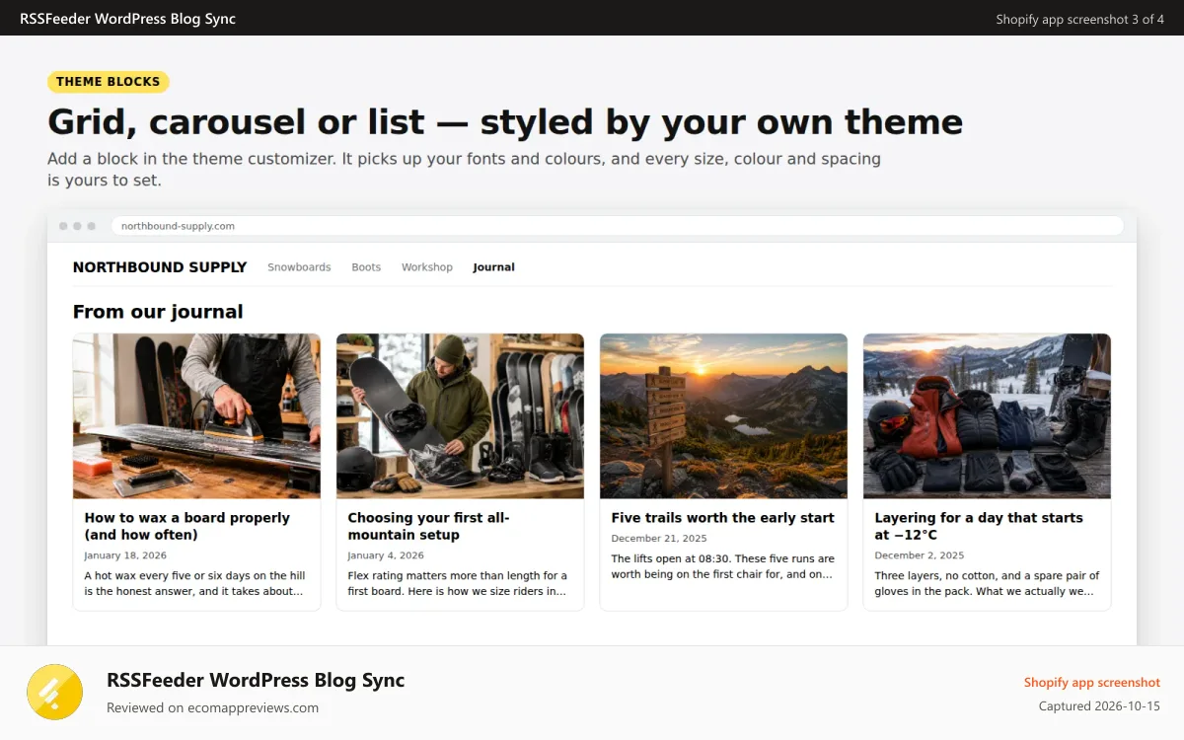Open the sunset trail signpost thumbnail
1184x740 pixels.
(723, 415)
